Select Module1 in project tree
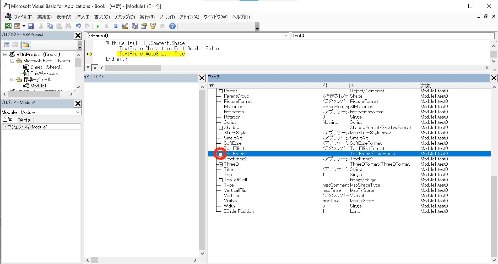498x264 pixels. [x=38, y=86]
